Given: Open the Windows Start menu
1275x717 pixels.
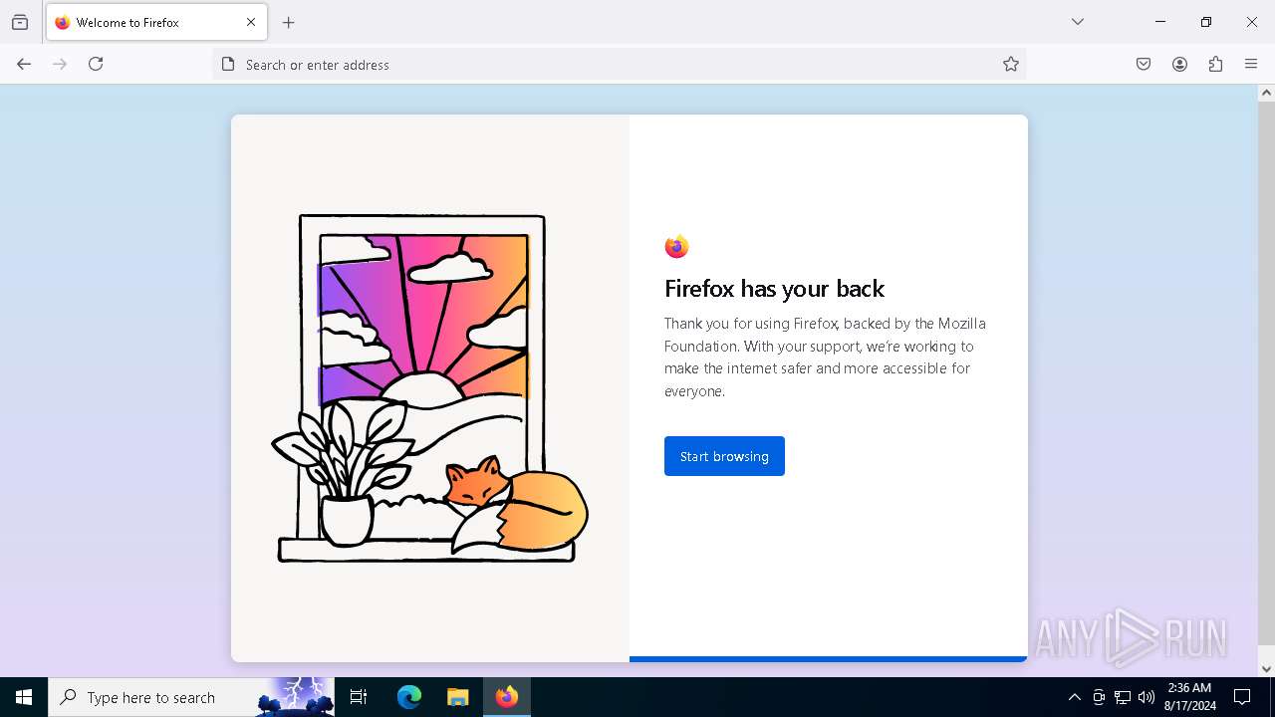Looking at the screenshot, I should [24, 697].
